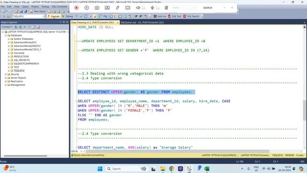Open SQL Test from the toolbar
307x173 pixels.
[175, 16]
